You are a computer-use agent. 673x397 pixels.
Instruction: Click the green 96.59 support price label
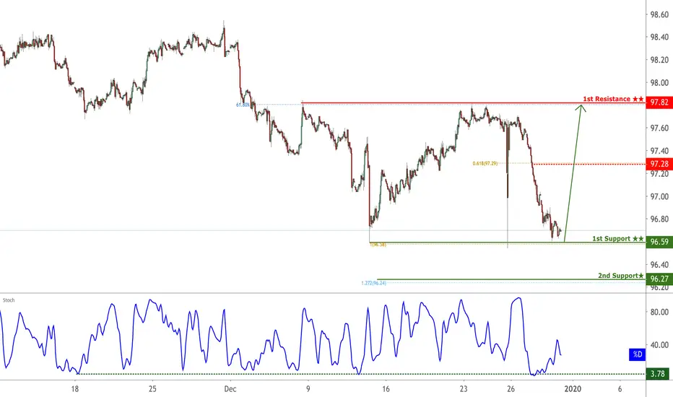(x=659, y=242)
